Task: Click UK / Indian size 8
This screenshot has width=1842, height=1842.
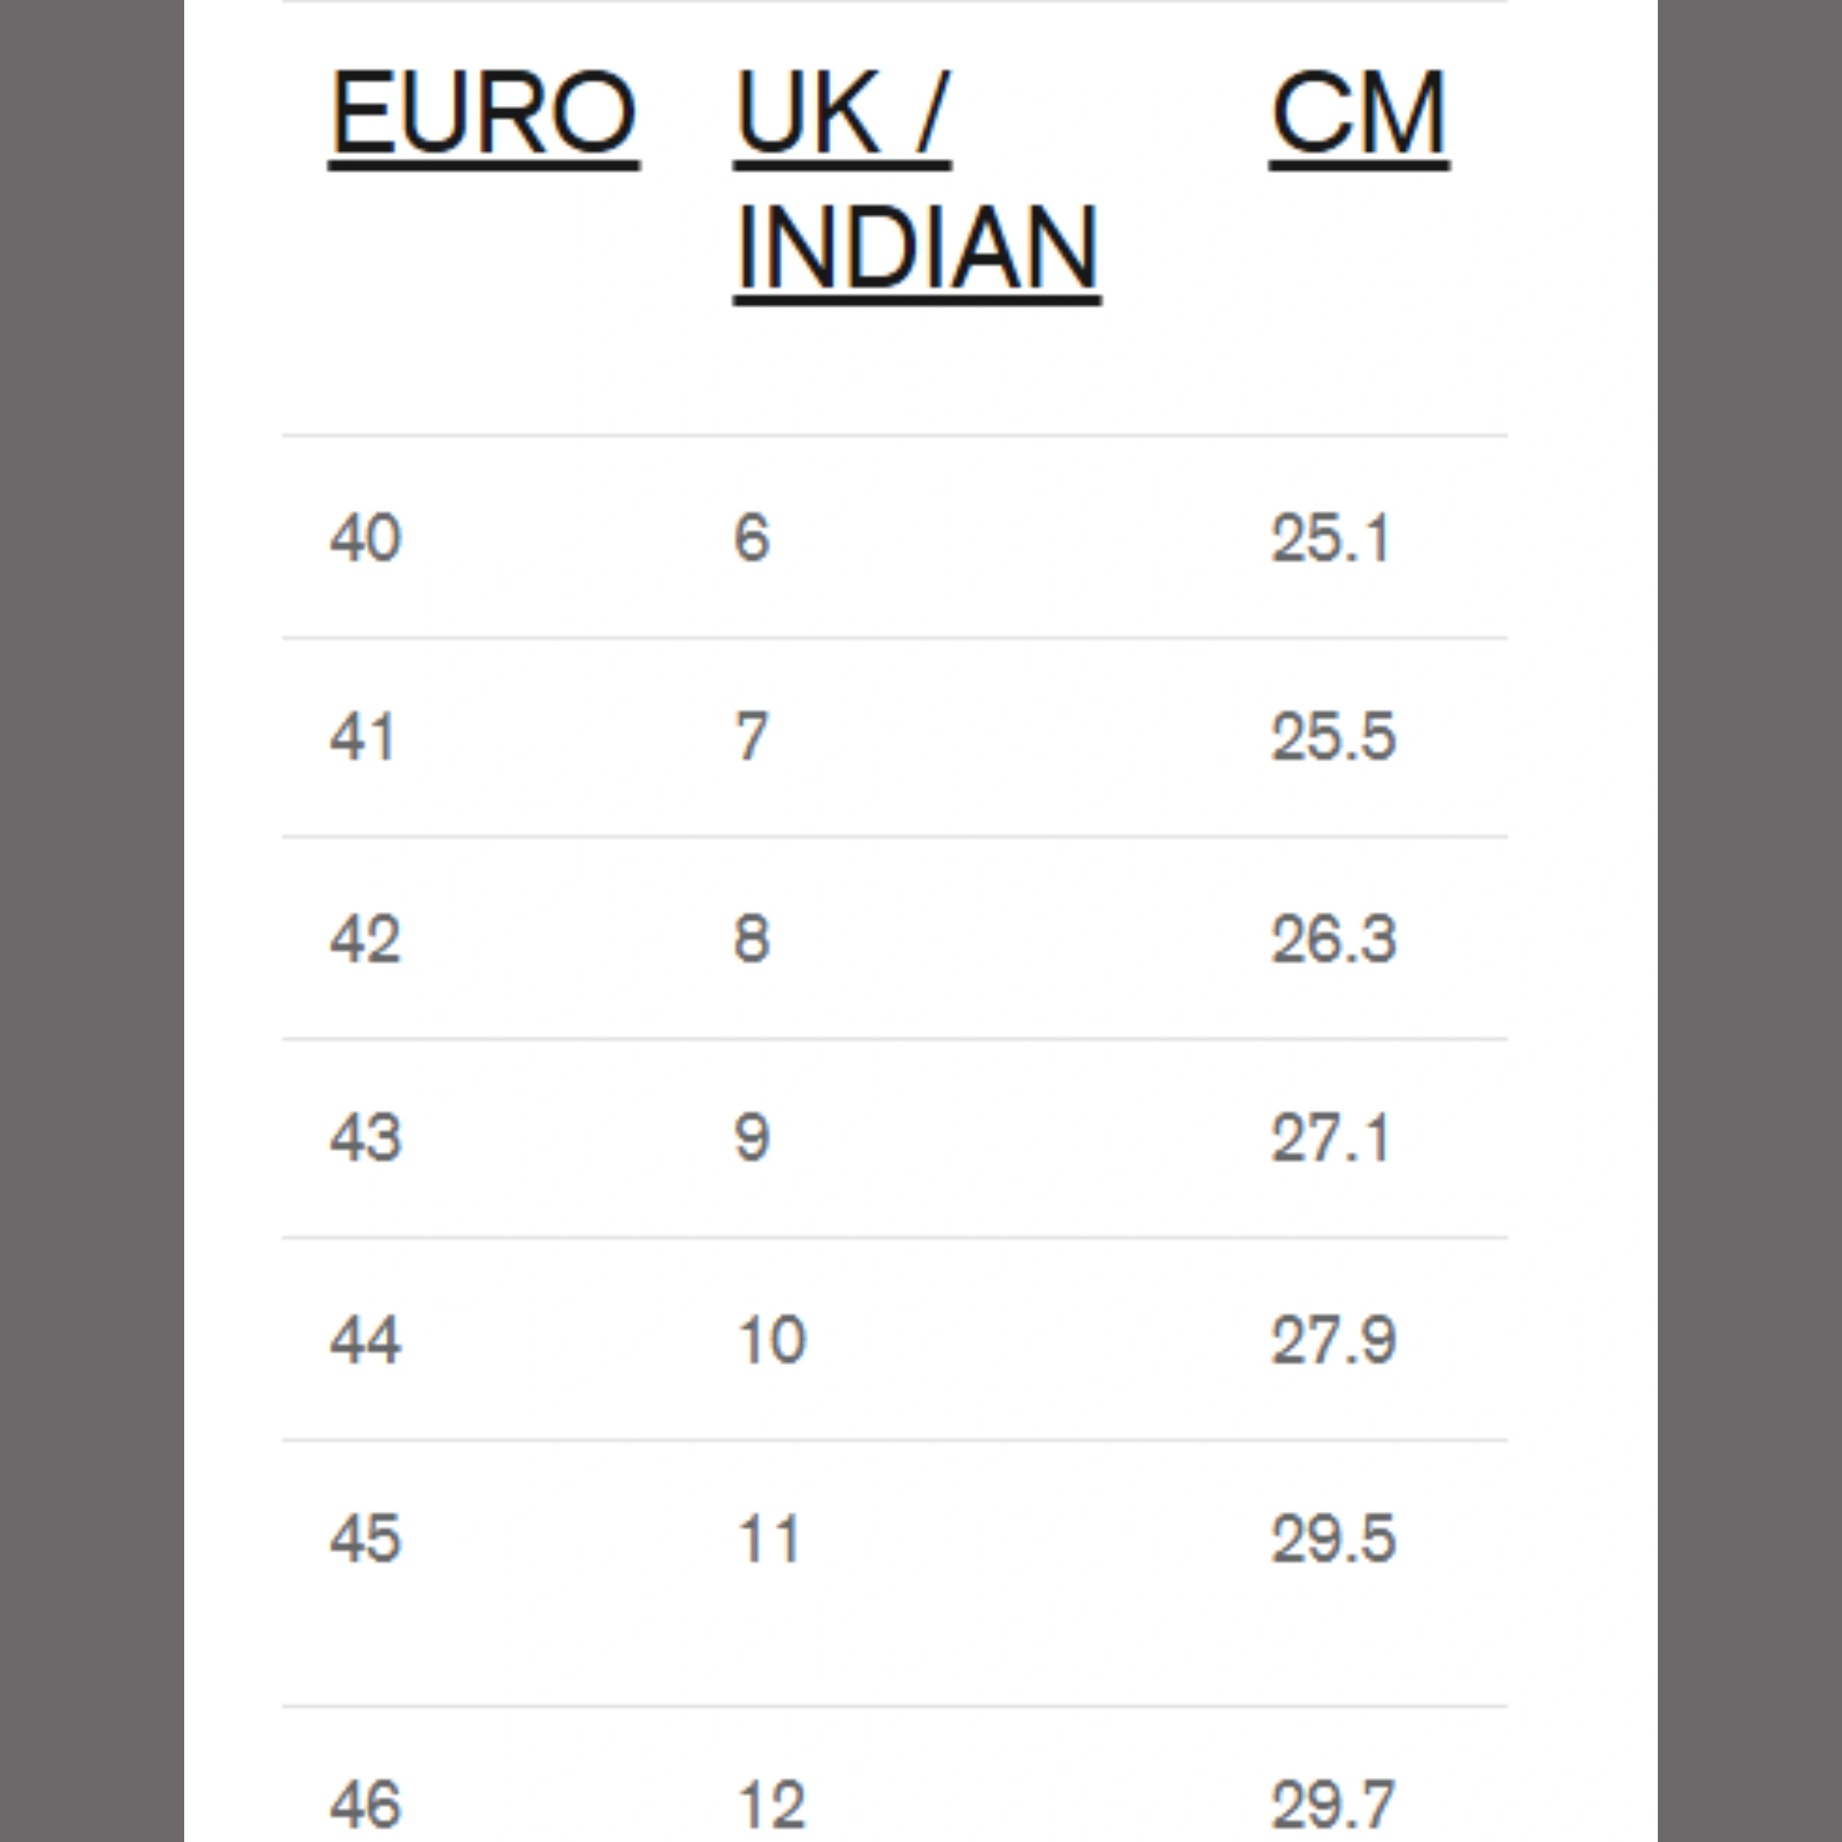Action: coord(751,939)
